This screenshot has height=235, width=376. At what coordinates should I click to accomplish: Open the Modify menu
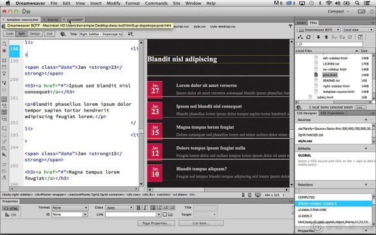pos(114,3)
